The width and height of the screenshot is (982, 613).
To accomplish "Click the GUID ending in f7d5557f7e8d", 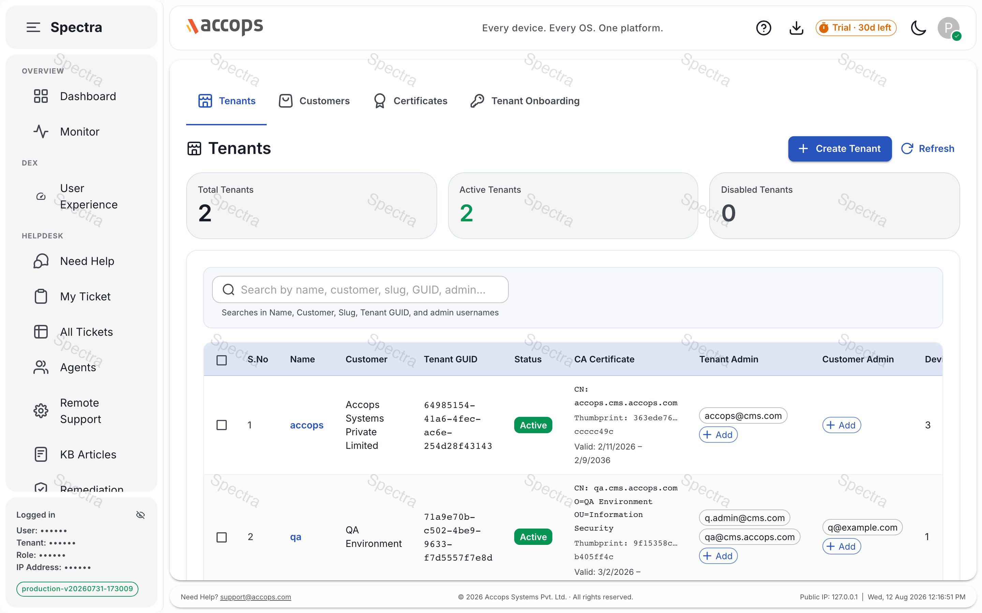I will 458,537.
